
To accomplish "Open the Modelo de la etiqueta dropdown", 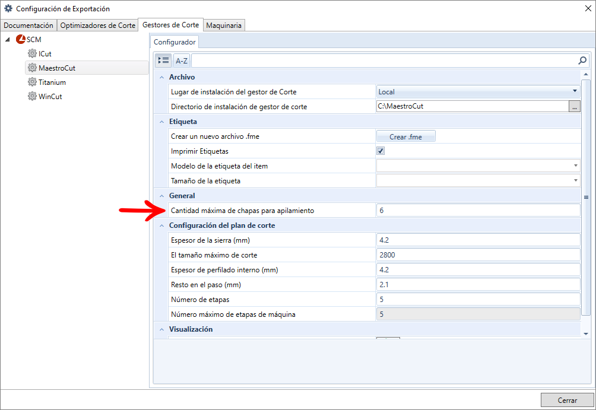I will point(575,166).
